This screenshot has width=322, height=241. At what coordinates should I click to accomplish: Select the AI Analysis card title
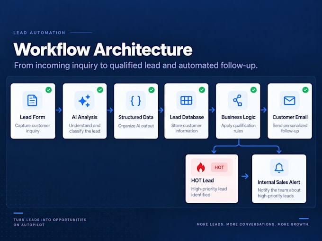84,117
